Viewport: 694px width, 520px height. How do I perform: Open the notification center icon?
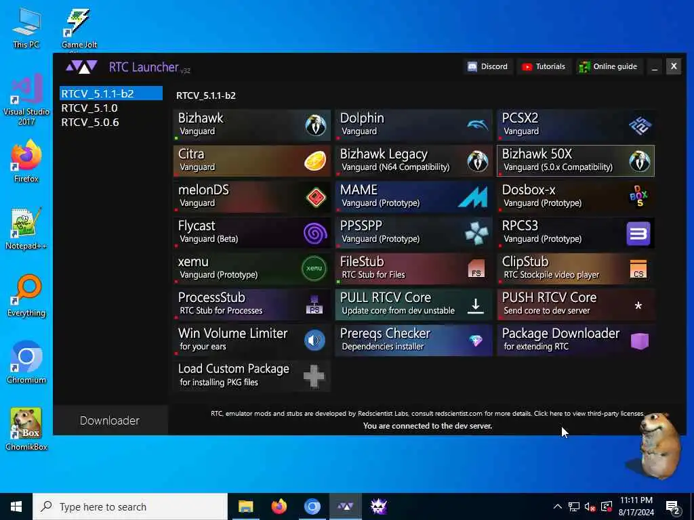tap(673, 506)
